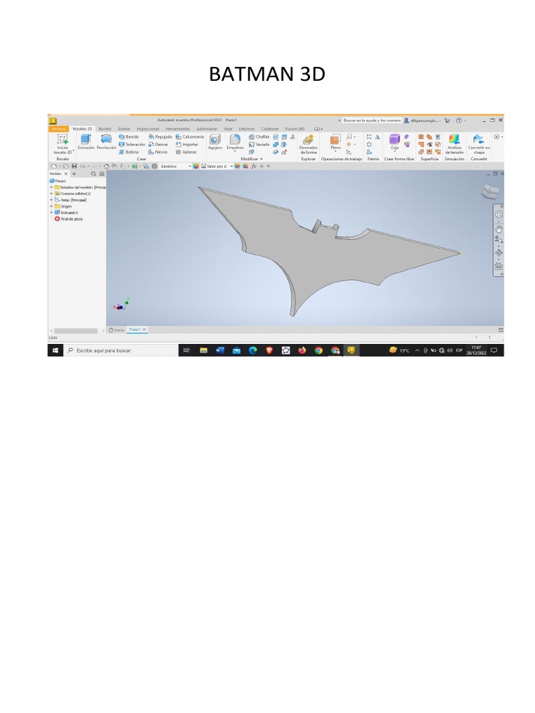535x713 pixels.
Task: Select the Nervio rib tool
Action: coord(158,152)
